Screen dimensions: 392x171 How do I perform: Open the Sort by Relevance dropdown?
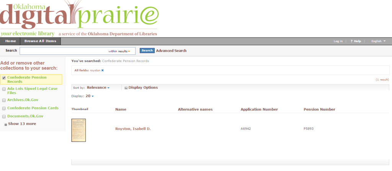98,88
